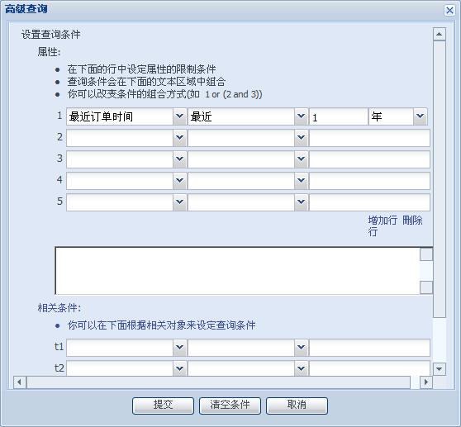The height and width of the screenshot is (427, 461).
Task: Expand the attribute dropdown in row 3
Action: click(179, 159)
